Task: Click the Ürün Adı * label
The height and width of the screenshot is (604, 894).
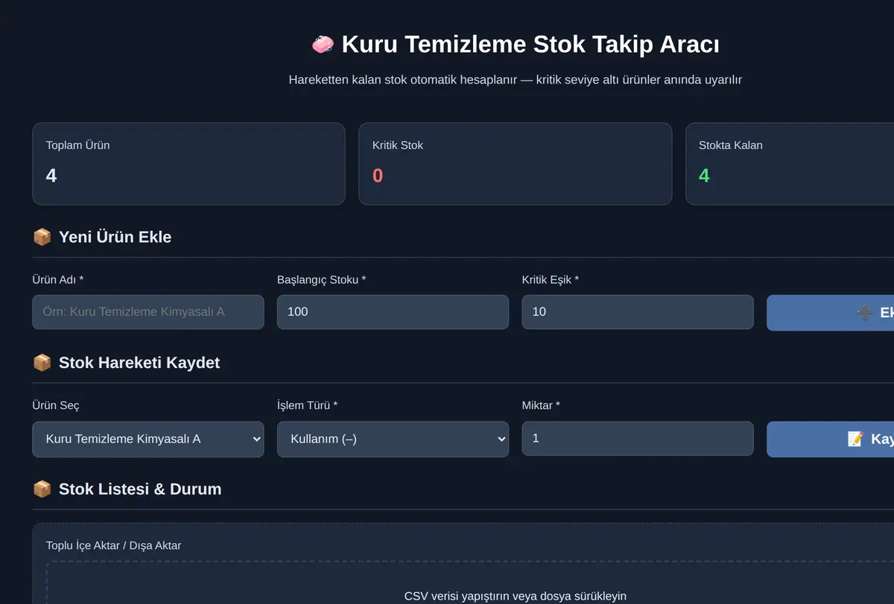Action: click(x=58, y=279)
